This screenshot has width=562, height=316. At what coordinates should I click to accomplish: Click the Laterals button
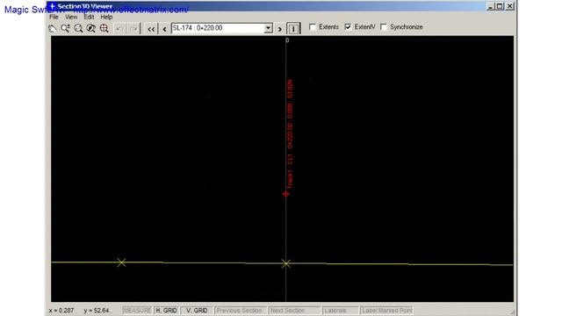tap(340, 310)
